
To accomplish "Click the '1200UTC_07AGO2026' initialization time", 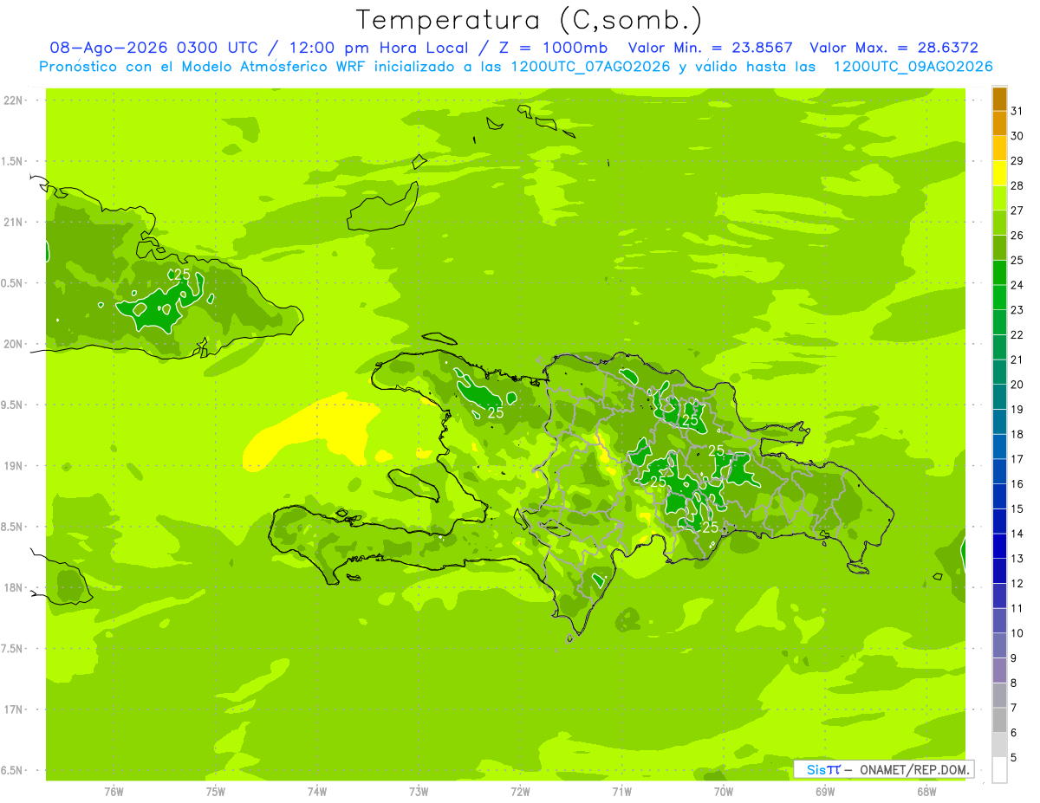I will click(591, 67).
